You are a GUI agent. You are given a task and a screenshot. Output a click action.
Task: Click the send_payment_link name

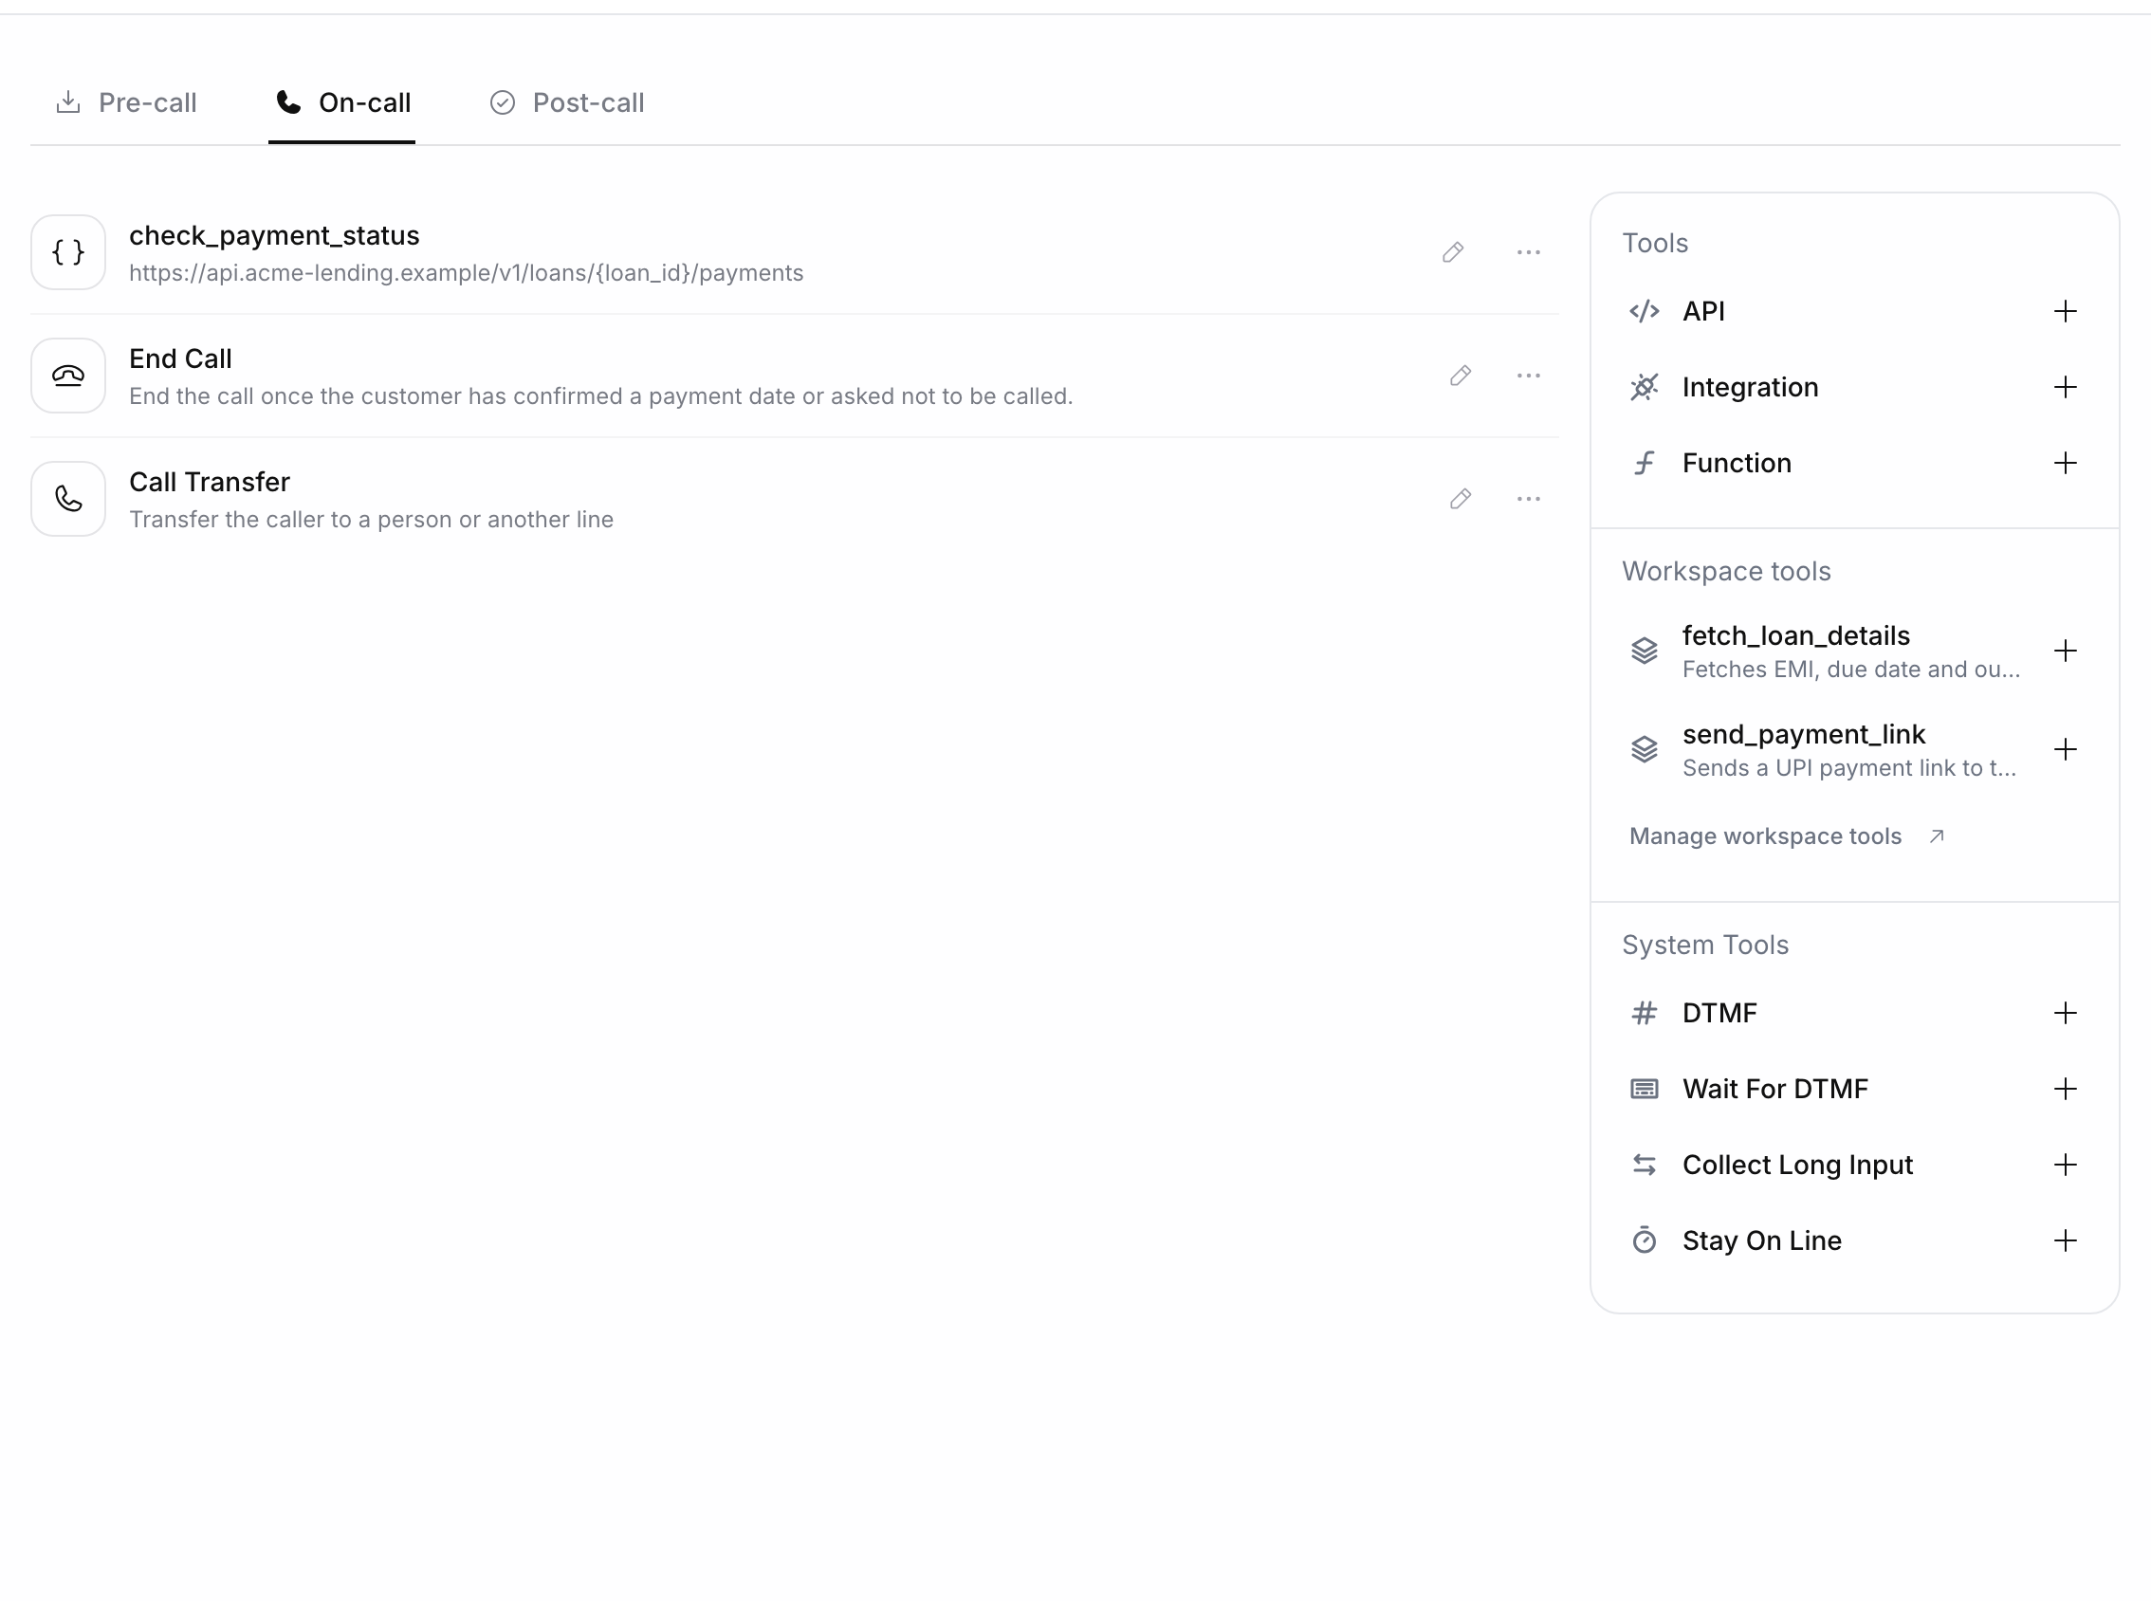pos(1804,735)
